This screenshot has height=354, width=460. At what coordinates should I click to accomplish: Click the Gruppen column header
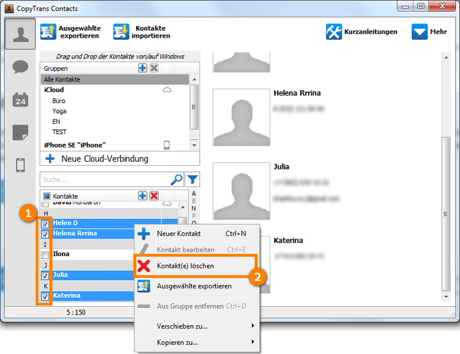pyautogui.click(x=56, y=68)
